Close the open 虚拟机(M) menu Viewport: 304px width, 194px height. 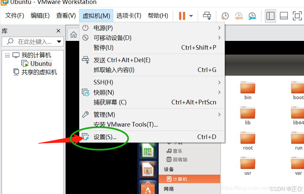pos(96,15)
